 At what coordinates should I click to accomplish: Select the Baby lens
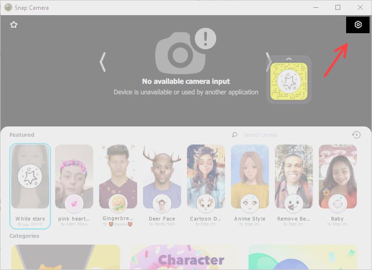(338, 186)
